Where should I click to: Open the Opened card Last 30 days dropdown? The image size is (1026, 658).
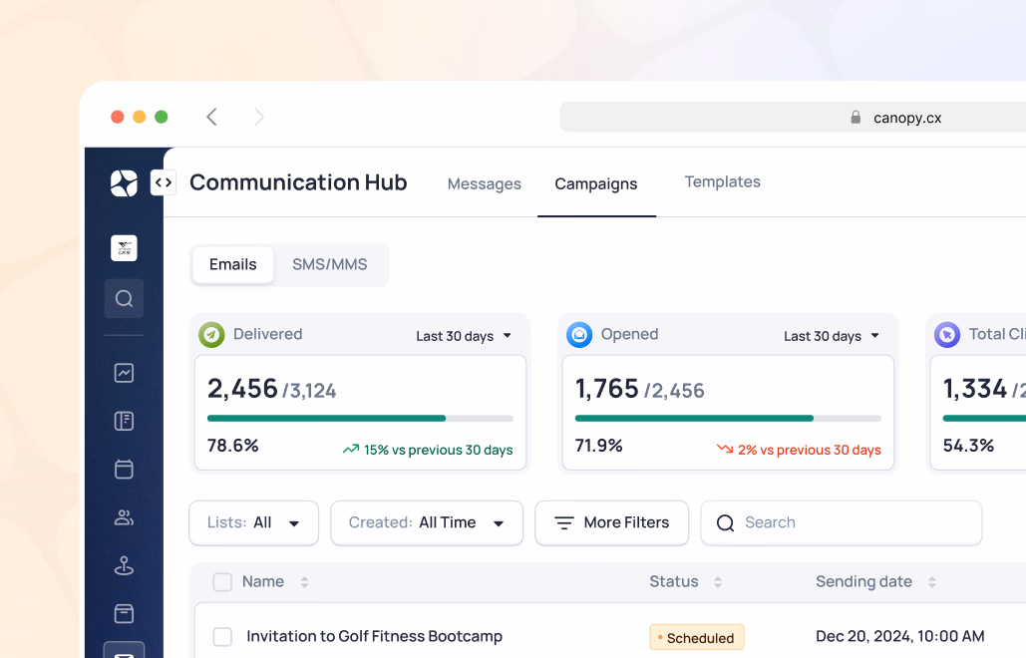[x=831, y=336]
